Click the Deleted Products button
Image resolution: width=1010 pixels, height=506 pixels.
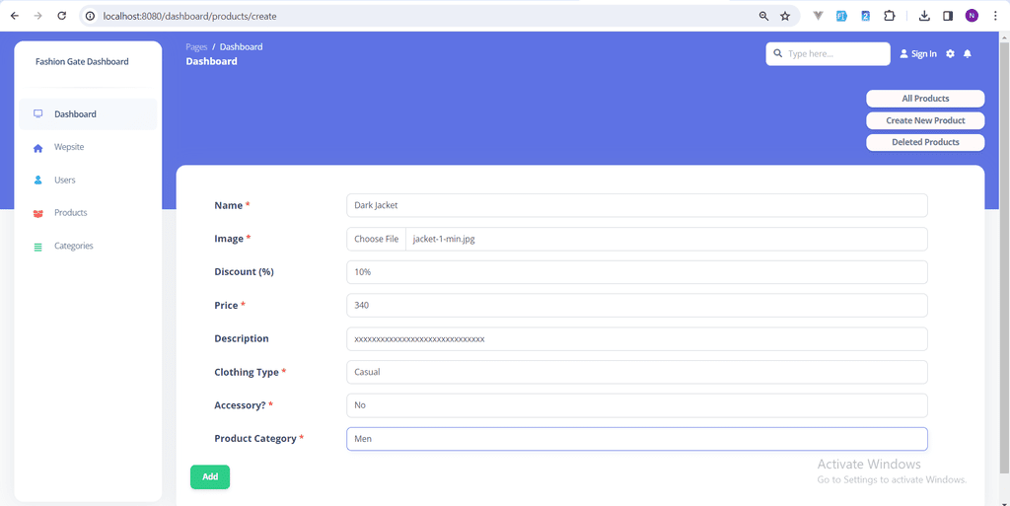[x=925, y=142]
